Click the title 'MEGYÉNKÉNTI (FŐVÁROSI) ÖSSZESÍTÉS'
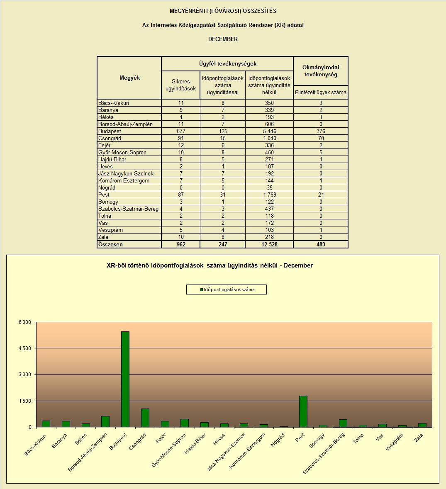The width and height of the screenshot is (446, 489). [x=223, y=11]
